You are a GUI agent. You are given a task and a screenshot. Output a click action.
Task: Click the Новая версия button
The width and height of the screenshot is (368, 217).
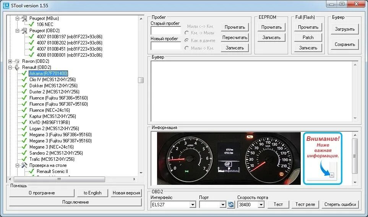[126, 193]
